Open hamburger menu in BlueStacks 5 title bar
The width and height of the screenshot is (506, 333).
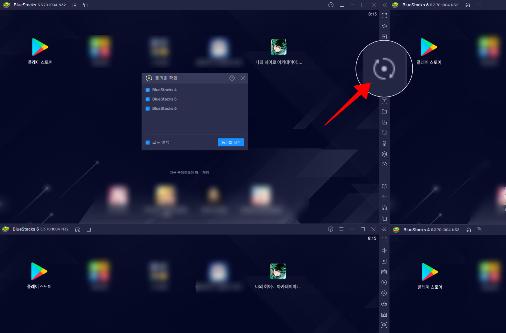pos(341,229)
